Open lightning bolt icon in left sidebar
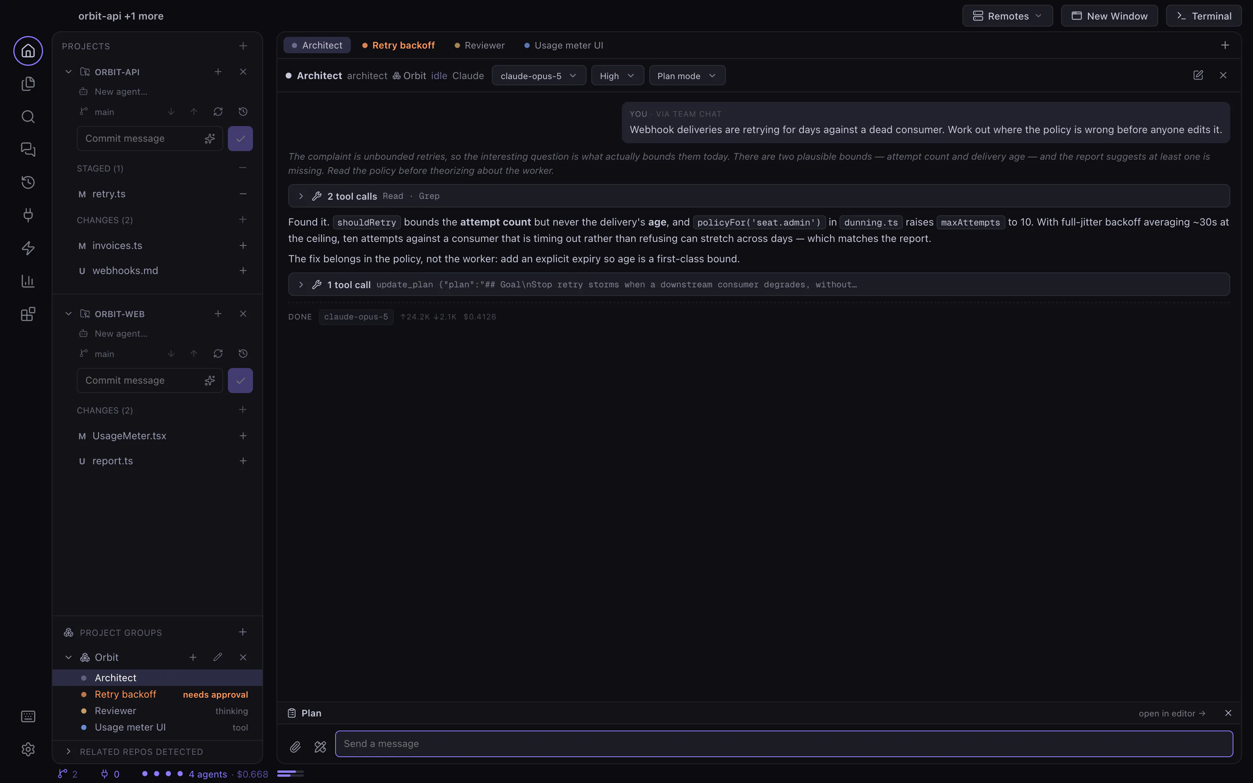 (28, 248)
